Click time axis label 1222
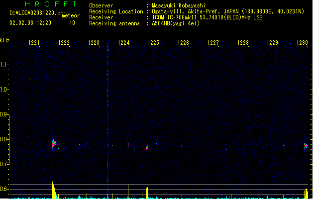 64,42
